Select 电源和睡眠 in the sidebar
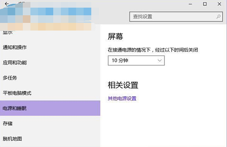The image size is (227, 147). (50, 108)
